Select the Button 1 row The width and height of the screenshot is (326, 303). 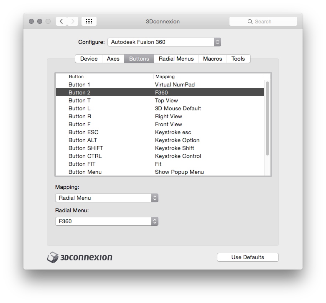tap(160, 85)
